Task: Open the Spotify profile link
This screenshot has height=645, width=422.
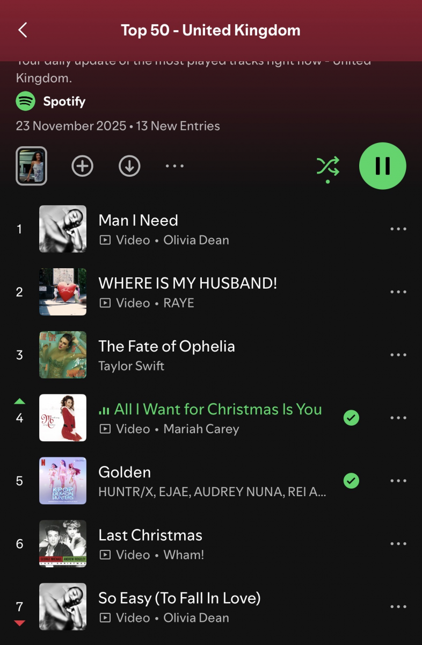Action: click(x=64, y=101)
